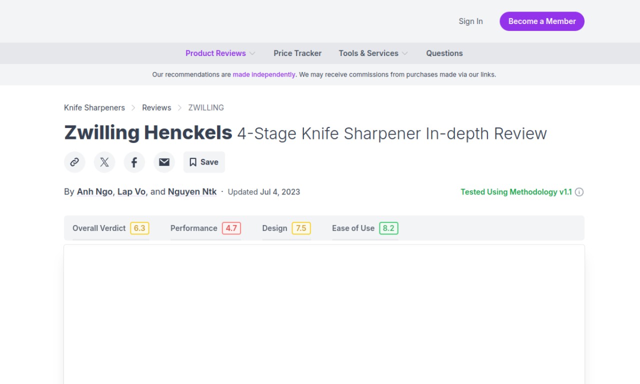640x384 pixels.
Task: Open the methodology info icon
Action: click(579, 192)
